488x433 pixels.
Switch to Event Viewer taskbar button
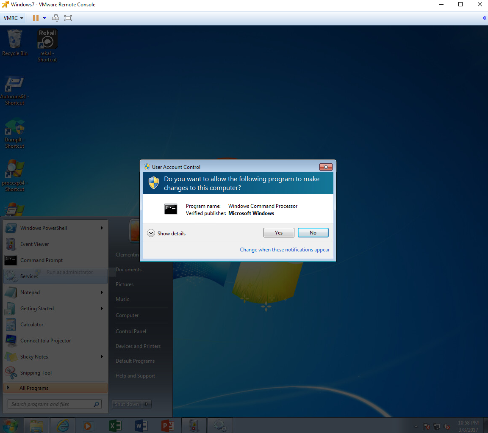click(194, 425)
